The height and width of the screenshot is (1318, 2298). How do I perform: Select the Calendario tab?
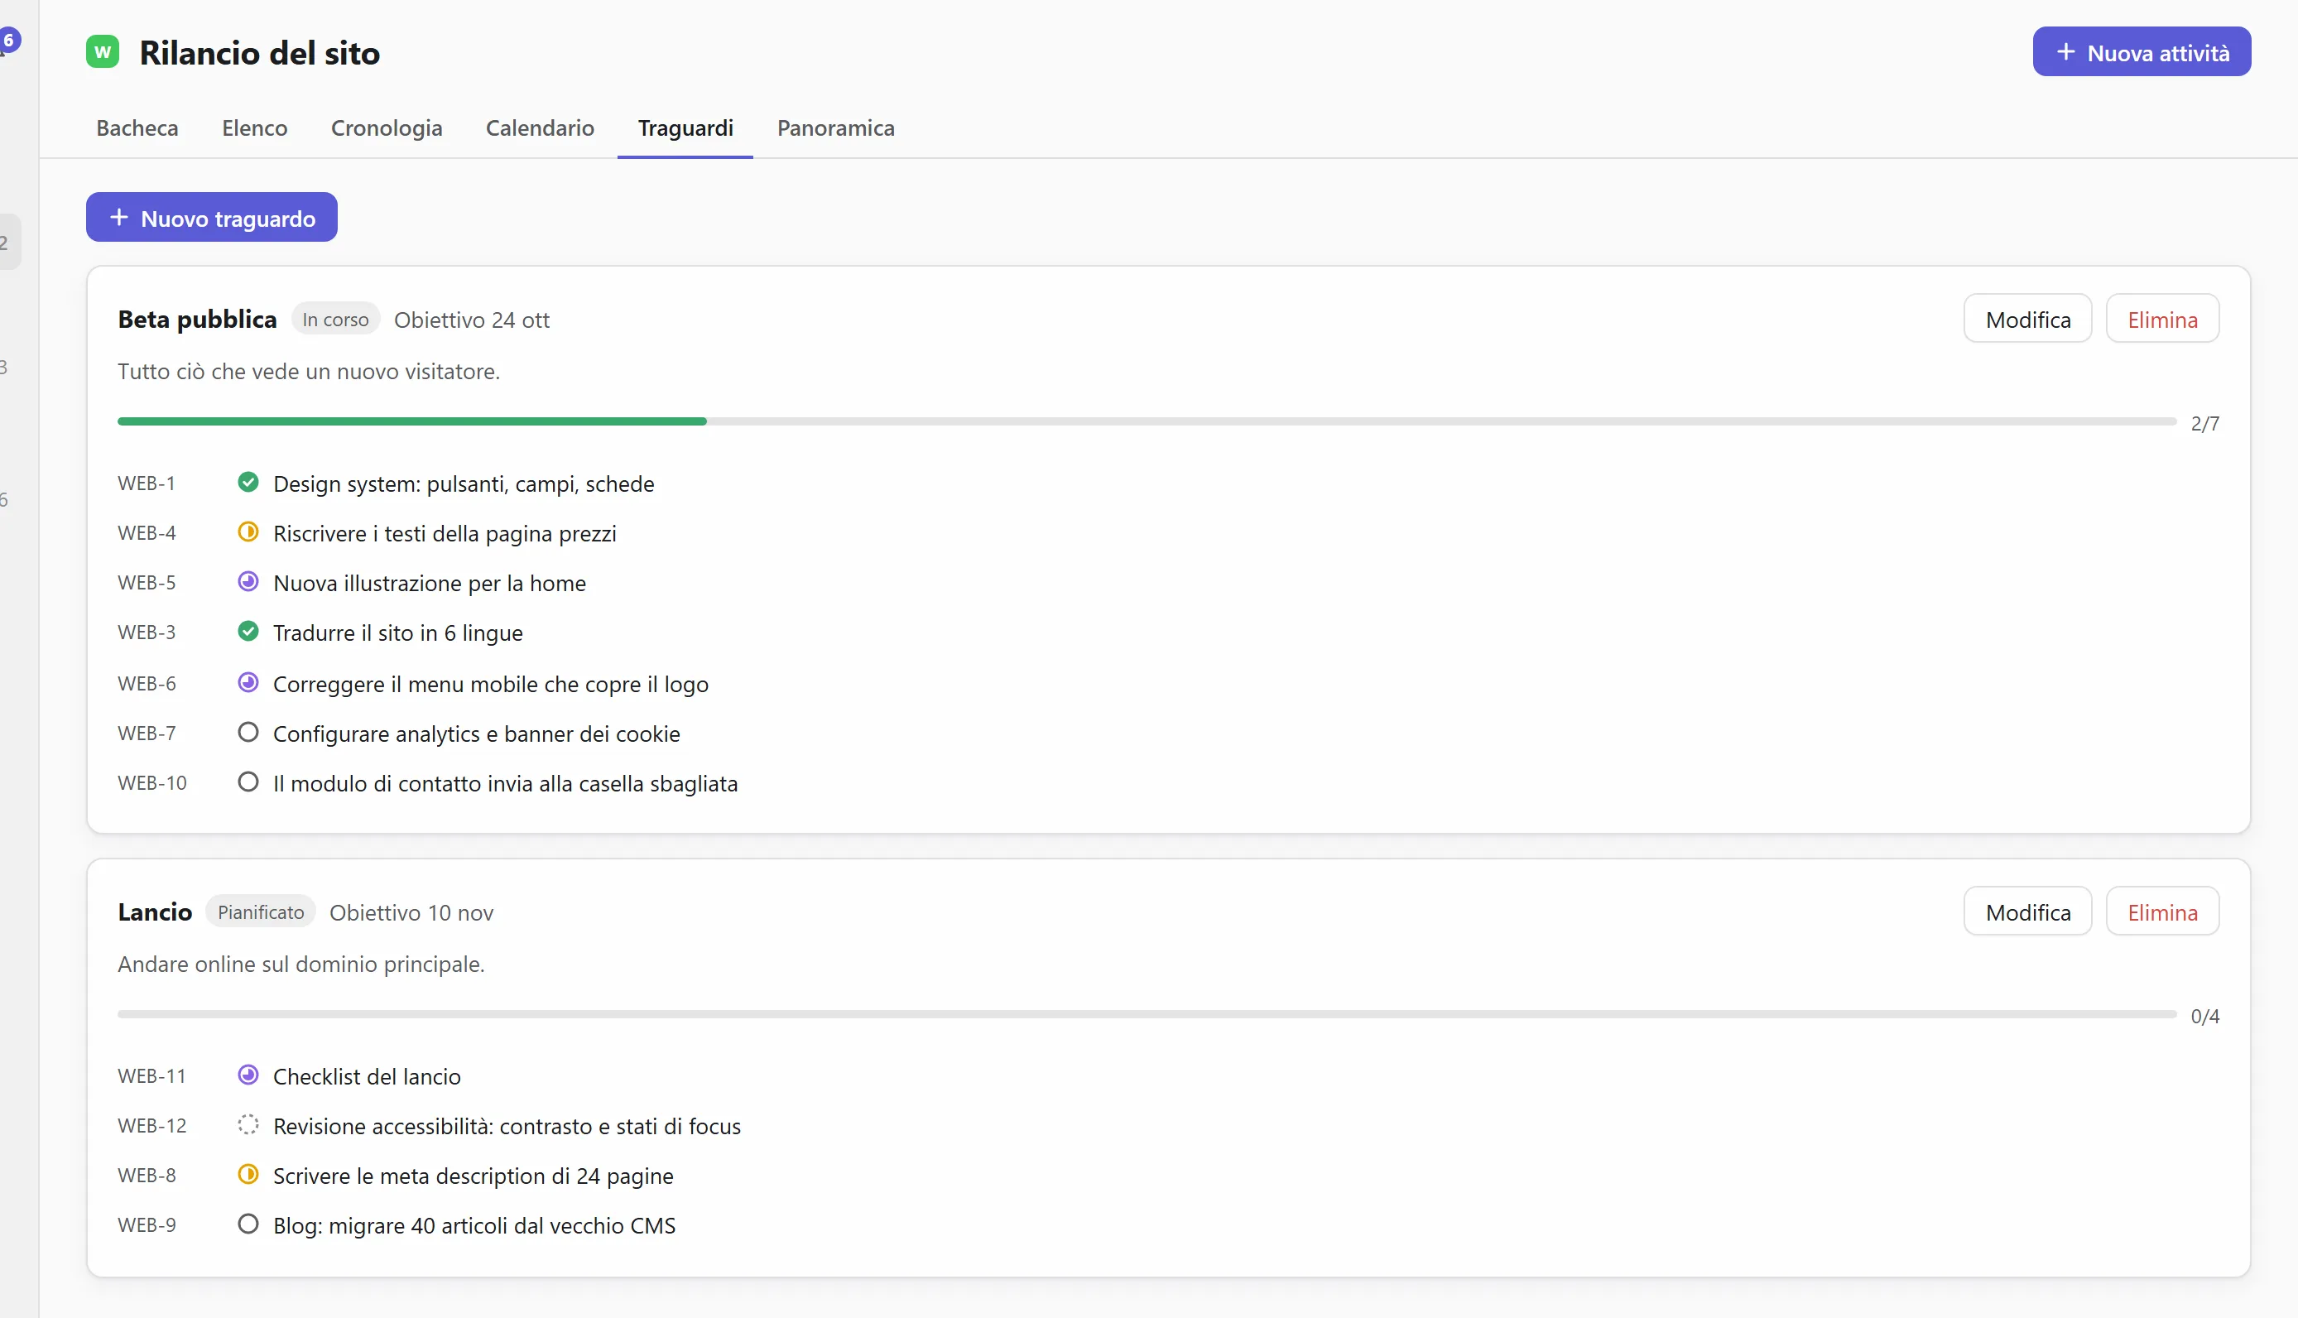[541, 127]
